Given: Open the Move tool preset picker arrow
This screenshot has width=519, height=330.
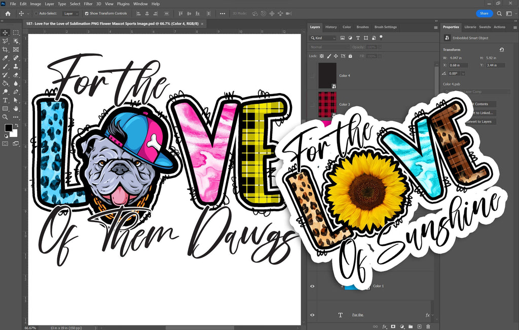Looking at the screenshot, I should pyautogui.click(x=28, y=14).
